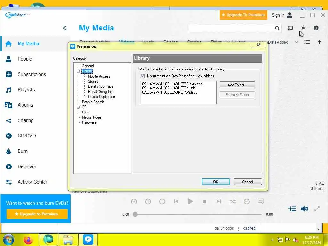Select People Search category
The width and height of the screenshot is (328, 246).
(x=93, y=102)
